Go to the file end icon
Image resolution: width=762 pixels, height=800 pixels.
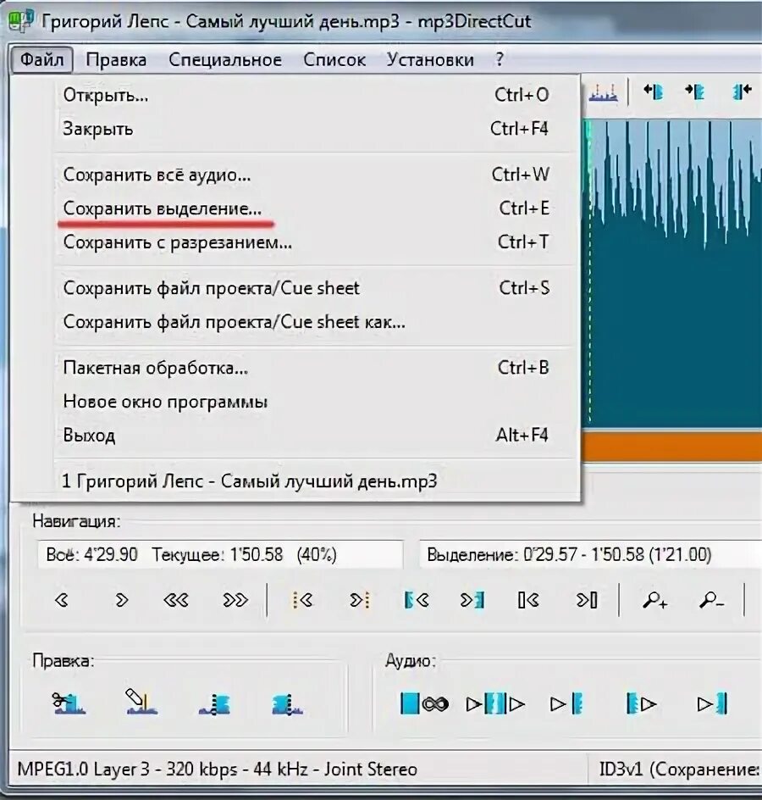pyautogui.click(x=587, y=600)
